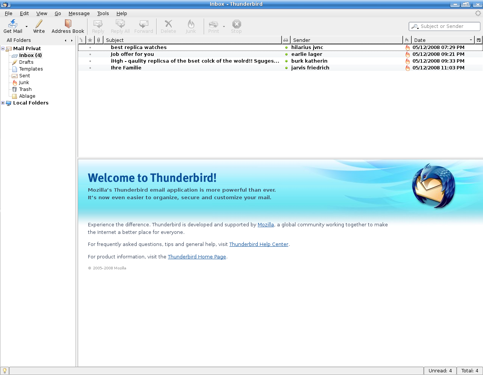Open the Get Mail dropdown arrow
Viewport: 483px width, 375px height.
coord(26,26)
